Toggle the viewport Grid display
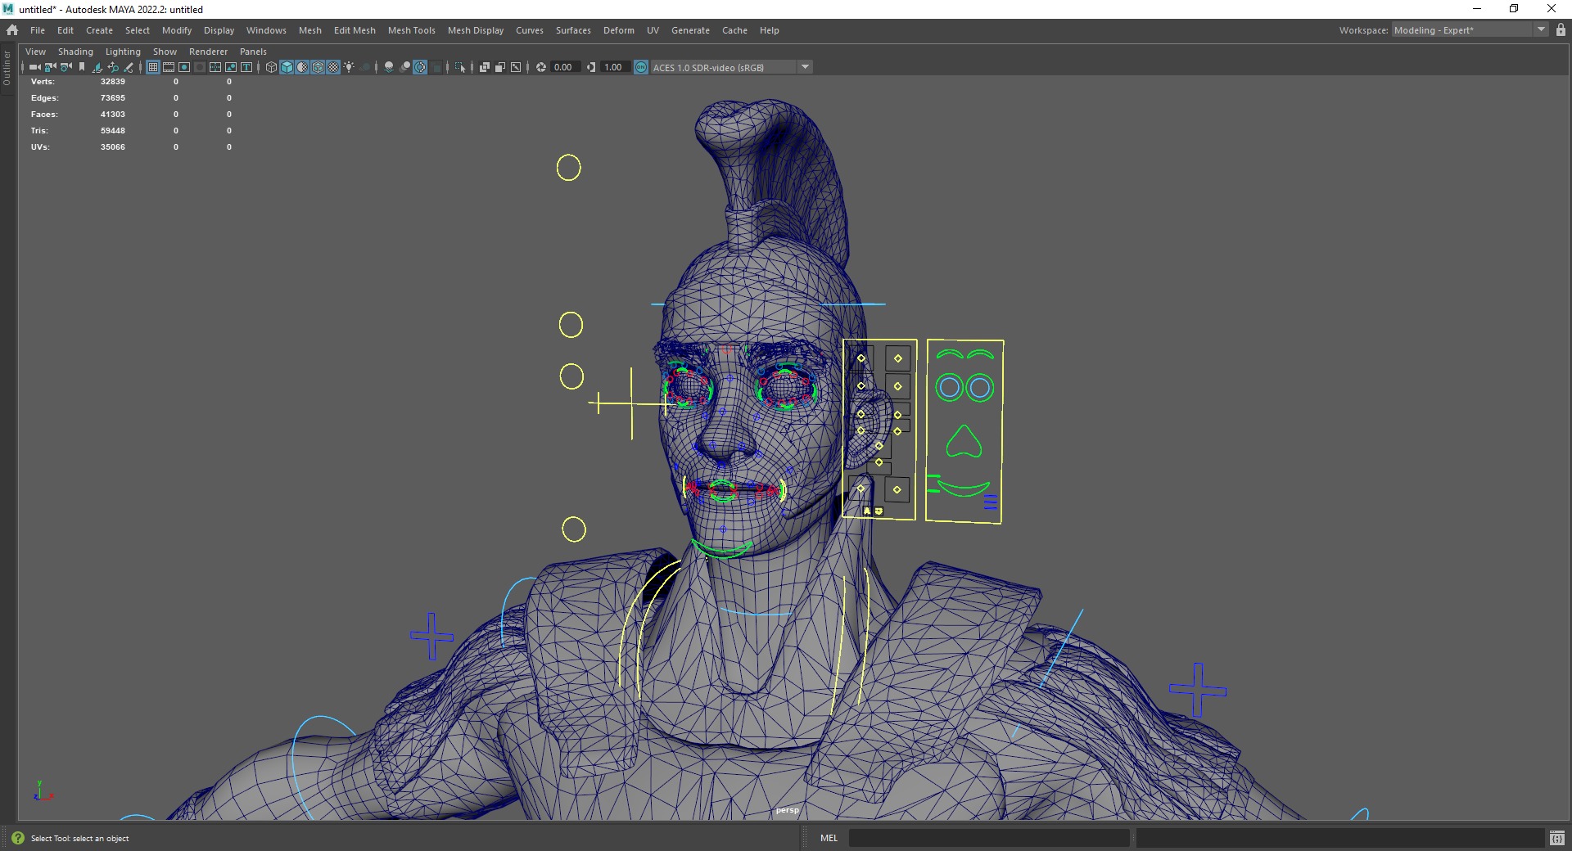 [x=153, y=67]
